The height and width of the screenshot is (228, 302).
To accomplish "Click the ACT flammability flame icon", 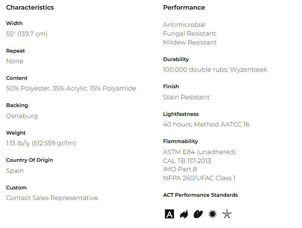I will pyautogui.click(x=184, y=214).
